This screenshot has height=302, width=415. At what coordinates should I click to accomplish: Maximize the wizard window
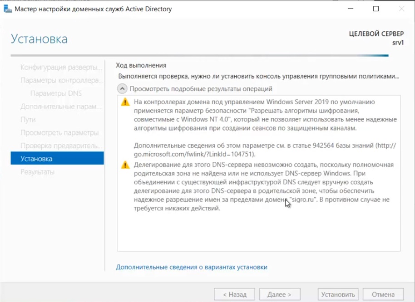(376, 9)
